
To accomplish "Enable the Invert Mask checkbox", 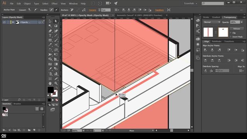I will 231,37.
